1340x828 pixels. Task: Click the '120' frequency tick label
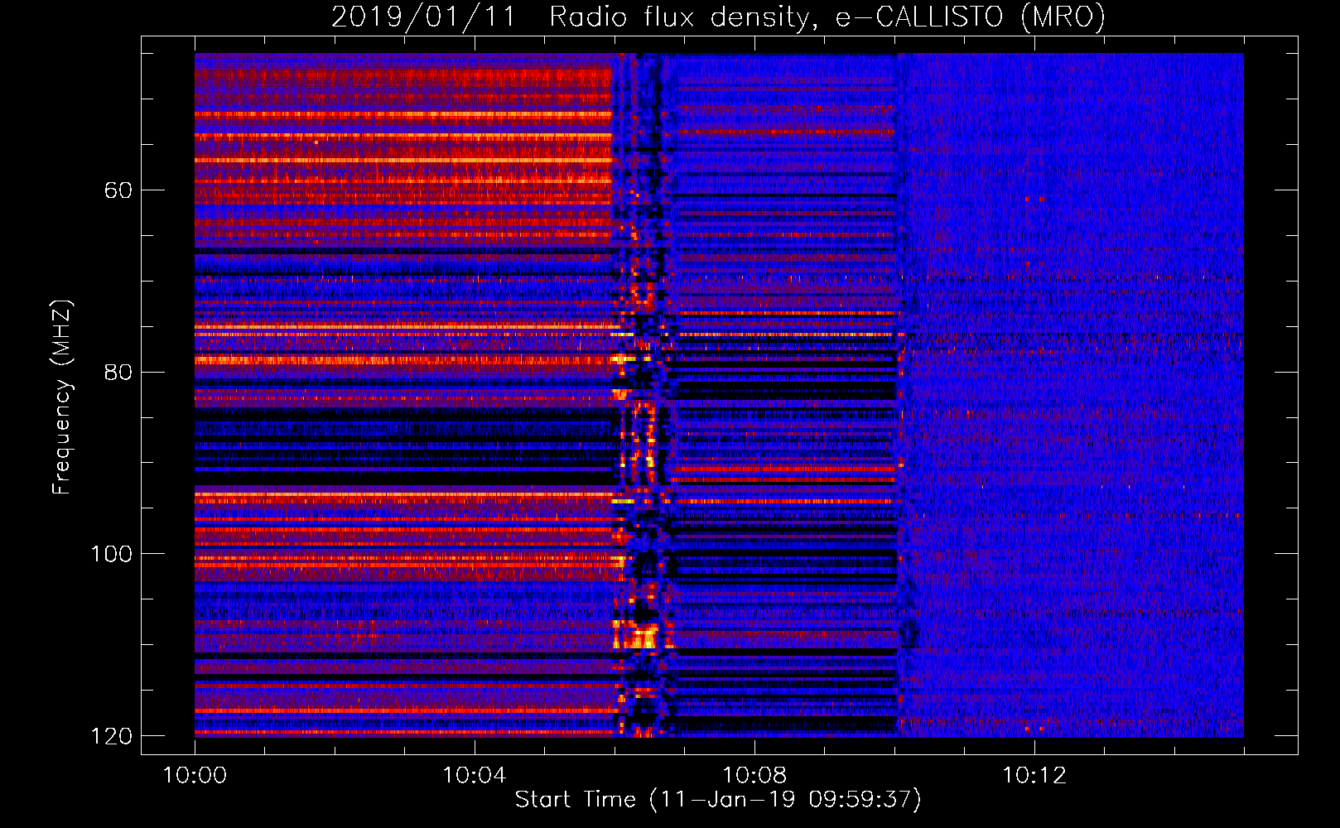coord(112,736)
